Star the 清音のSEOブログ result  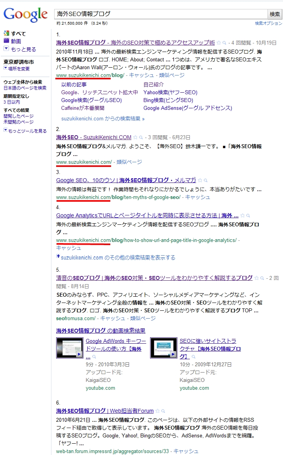pyautogui.click(x=256, y=278)
